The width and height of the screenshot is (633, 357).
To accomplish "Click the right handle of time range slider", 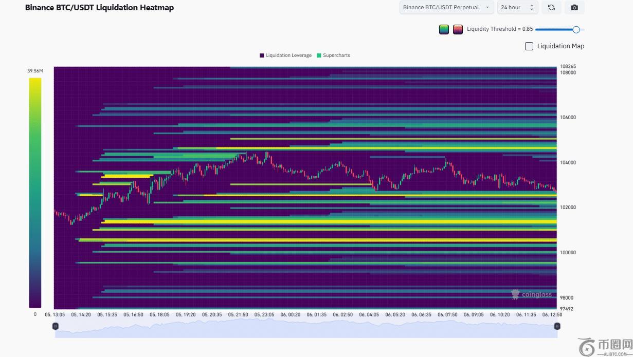I will (x=557, y=326).
